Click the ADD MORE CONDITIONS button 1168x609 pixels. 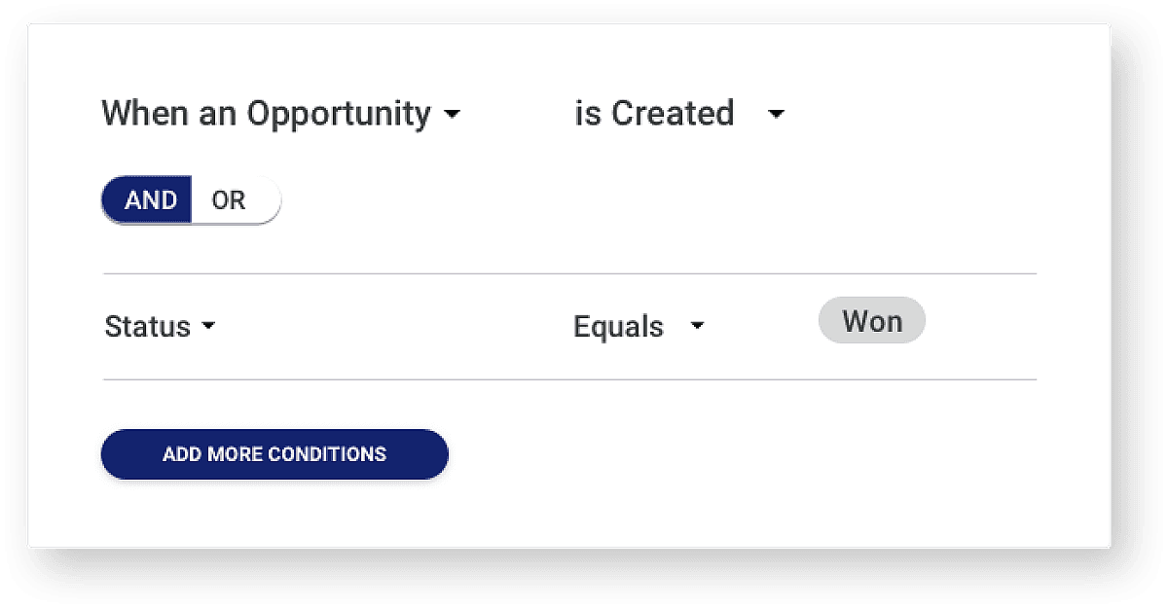(274, 453)
